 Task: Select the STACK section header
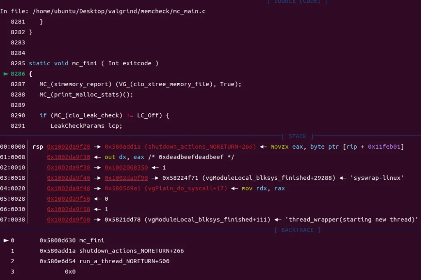click(297, 136)
